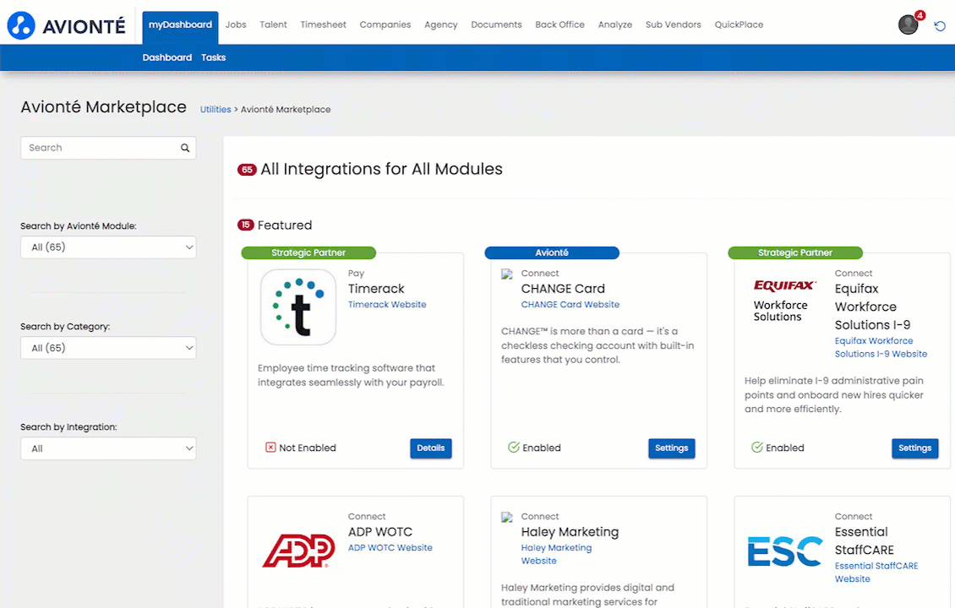Open the Essential StaffCARE Website link
Image resolution: width=955 pixels, height=608 pixels.
[x=876, y=573]
